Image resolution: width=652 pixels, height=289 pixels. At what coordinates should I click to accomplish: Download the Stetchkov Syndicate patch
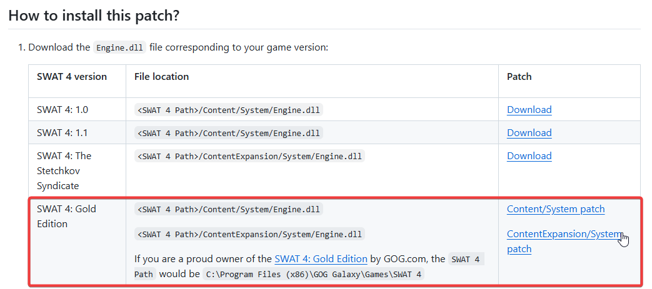click(529, 156)
